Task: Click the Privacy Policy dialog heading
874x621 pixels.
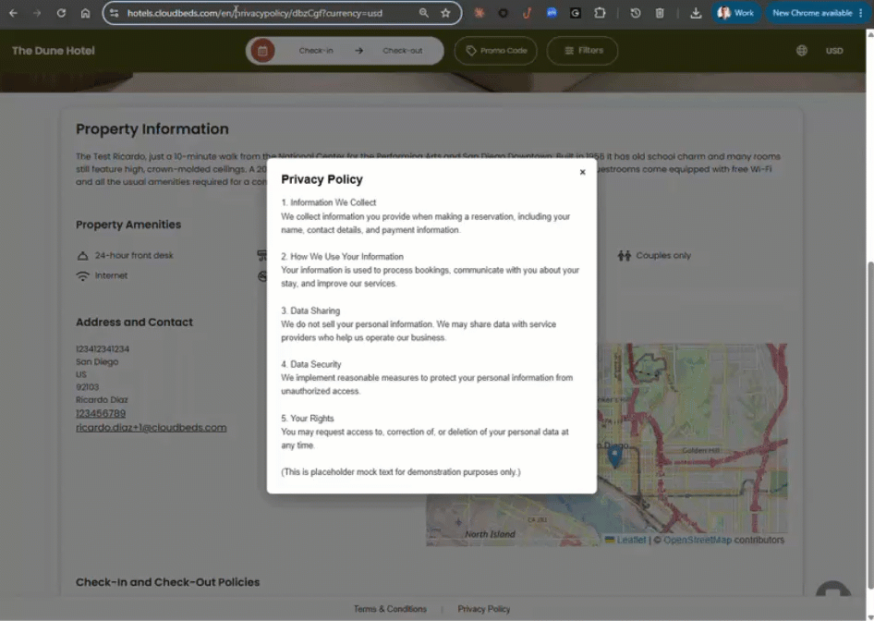Action: pyautogui.click(x=322, y=179)
